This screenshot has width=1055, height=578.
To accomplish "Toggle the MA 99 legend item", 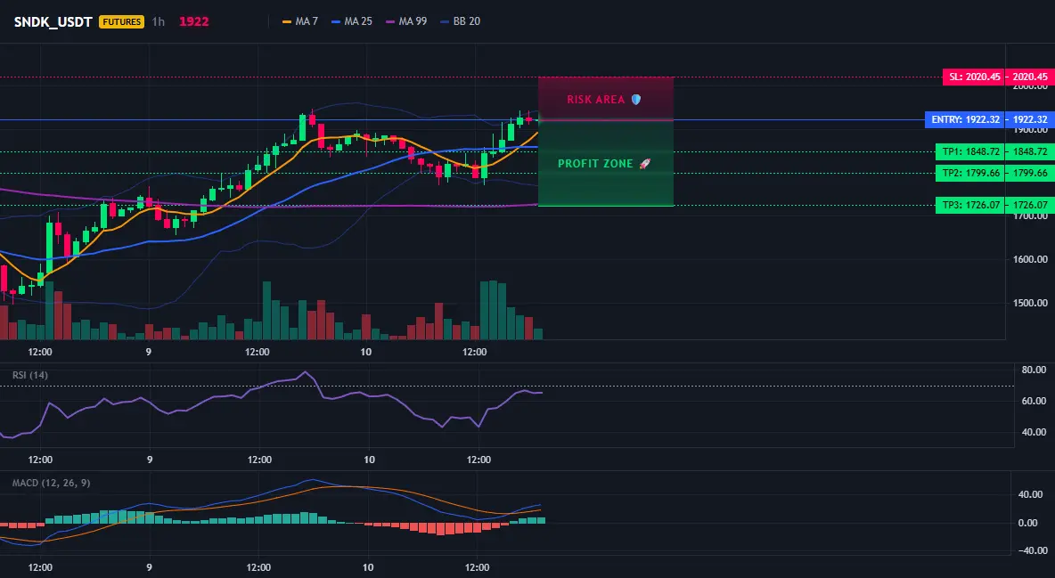I will coord(406,21).
